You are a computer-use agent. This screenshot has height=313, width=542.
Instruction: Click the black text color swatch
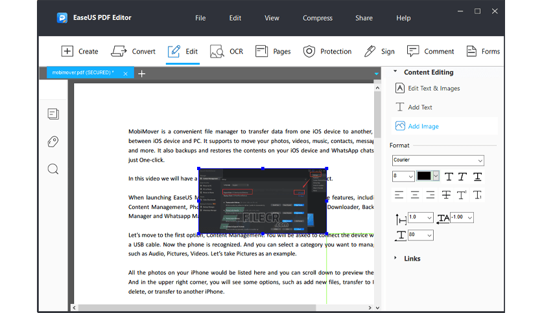point(424,176)
